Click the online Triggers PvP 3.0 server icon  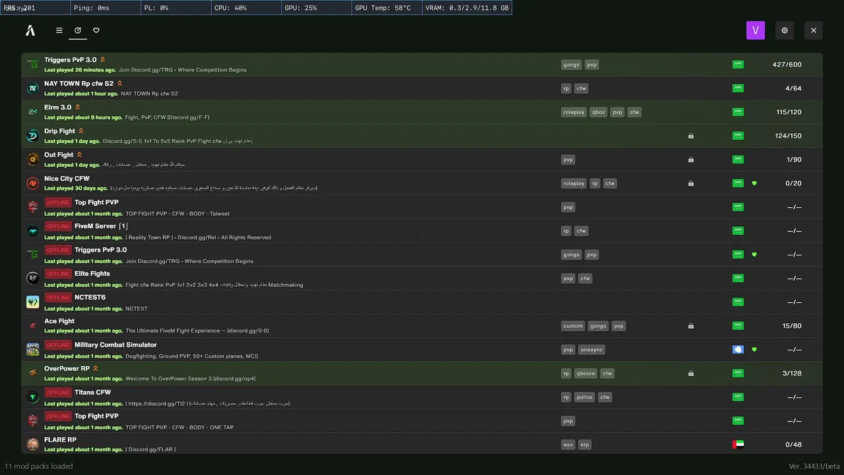33,65
